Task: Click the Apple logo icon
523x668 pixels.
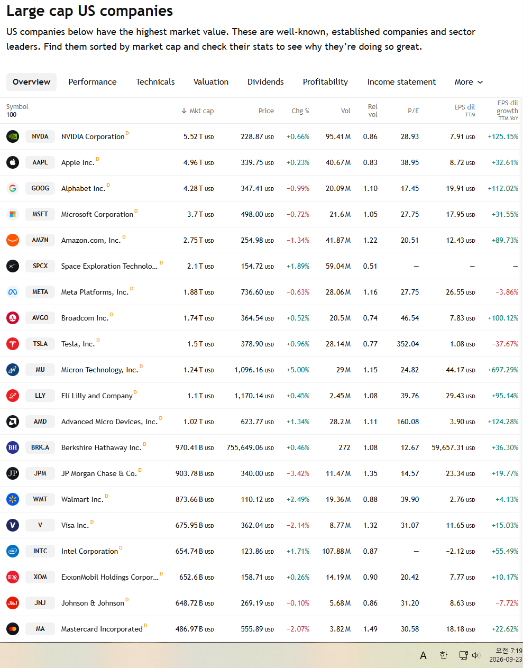Action: click(x=13, y=162)
